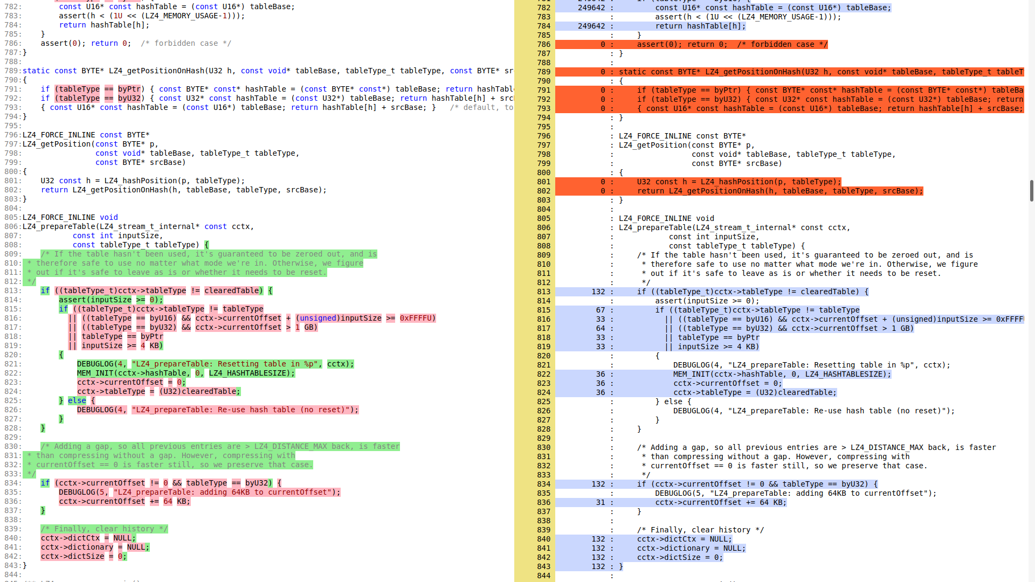Click 'LZ4_prepareTable' declaration in left pane line 806

click(59, 226)
